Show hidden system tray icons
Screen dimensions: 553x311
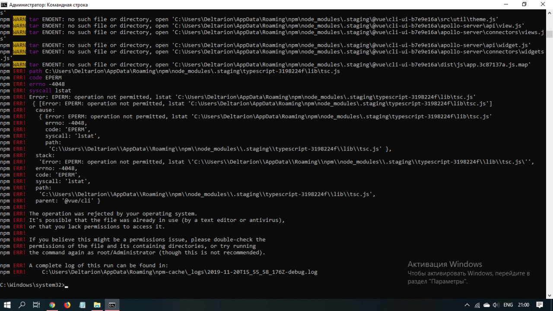(468, 305)
